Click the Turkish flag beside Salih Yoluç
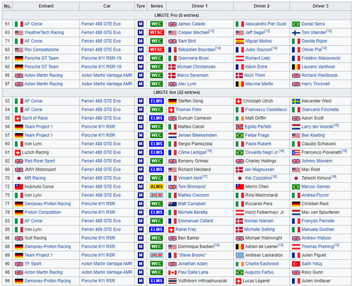 [296, 264]
